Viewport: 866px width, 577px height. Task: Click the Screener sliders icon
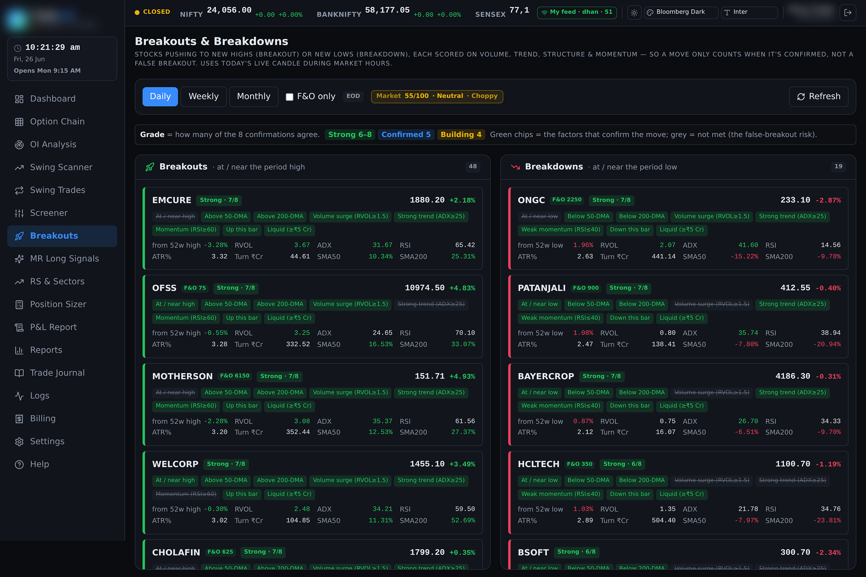19,213
